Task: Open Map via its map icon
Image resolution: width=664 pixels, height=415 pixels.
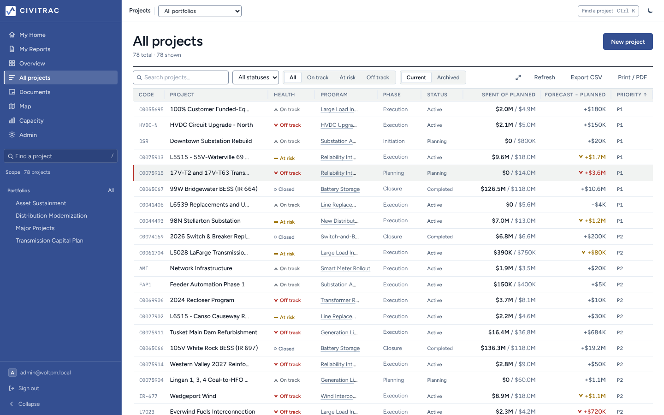Action: point(12,106)
